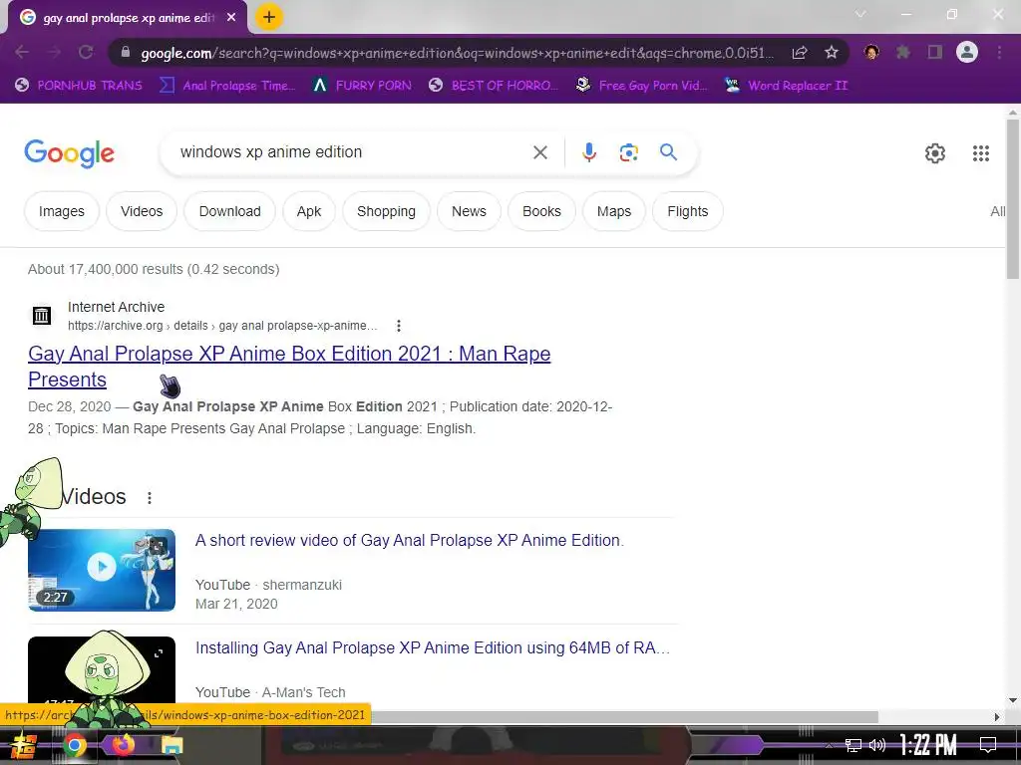The height and width of the screenshot is (765, 1021).
Task: Open the Windows Start menu
Action: [x=24, y=745]
